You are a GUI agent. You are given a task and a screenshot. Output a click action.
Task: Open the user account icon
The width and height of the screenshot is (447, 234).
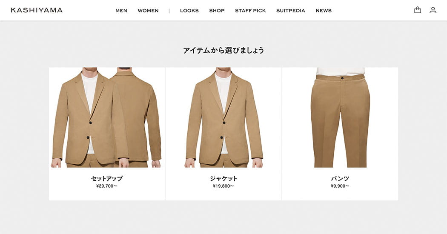tap(433, 10)
